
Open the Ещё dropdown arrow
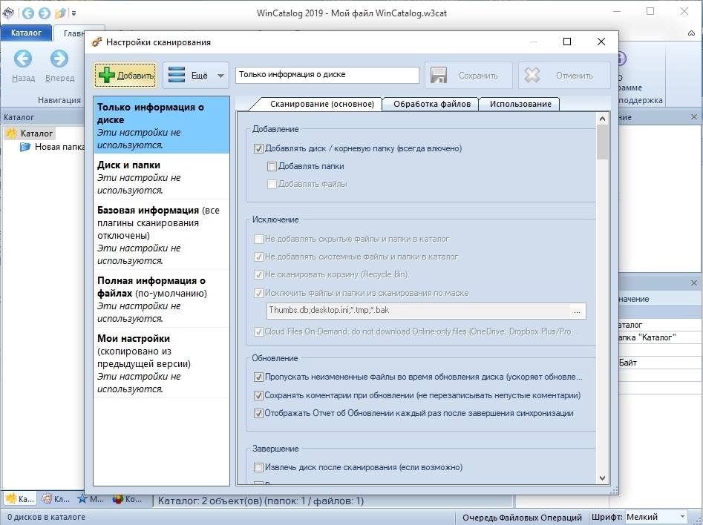(220, 76)
